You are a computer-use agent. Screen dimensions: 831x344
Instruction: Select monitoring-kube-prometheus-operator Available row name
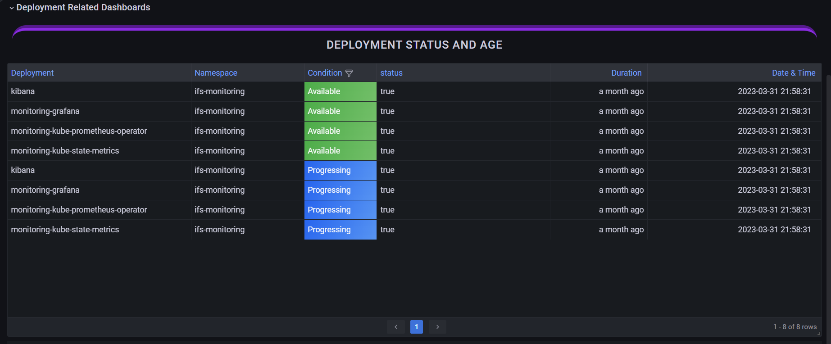[x=79, y=131]
